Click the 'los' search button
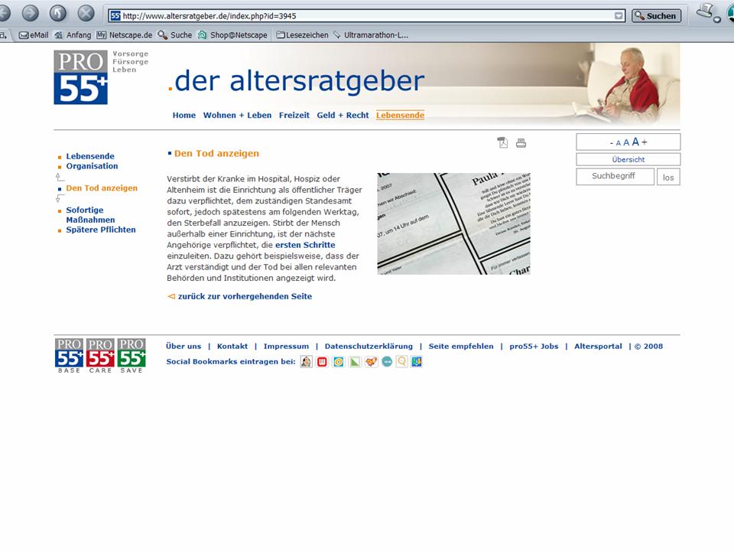Image resolution: width=734 pixels, height=551 pixels. (x=668, y=178)
